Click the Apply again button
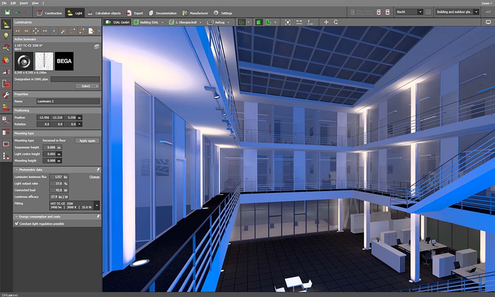495x297 pixels. click(87, 141)
